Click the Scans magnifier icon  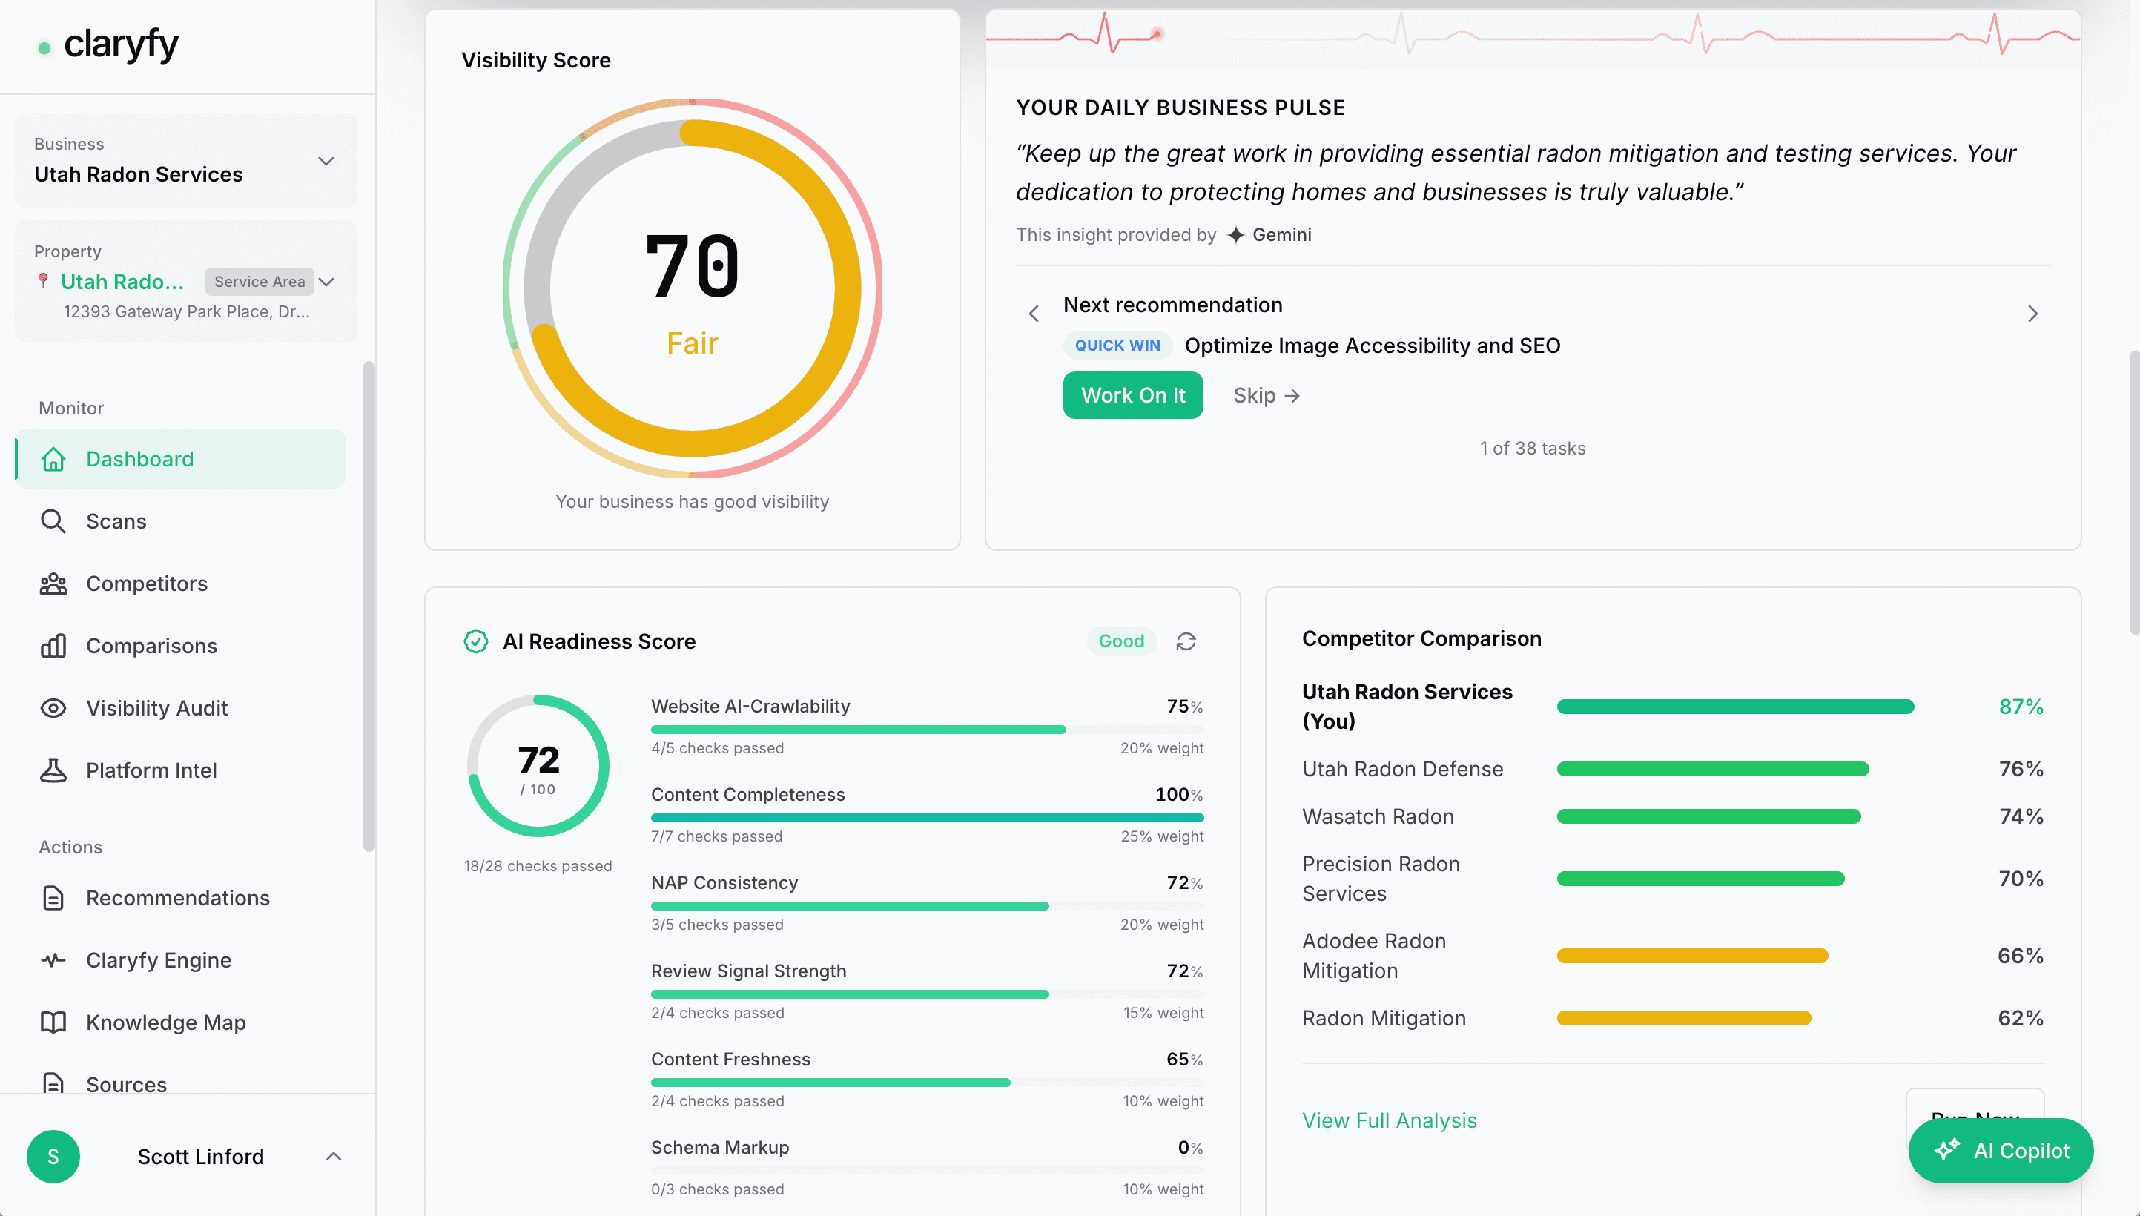pos(53,521)
